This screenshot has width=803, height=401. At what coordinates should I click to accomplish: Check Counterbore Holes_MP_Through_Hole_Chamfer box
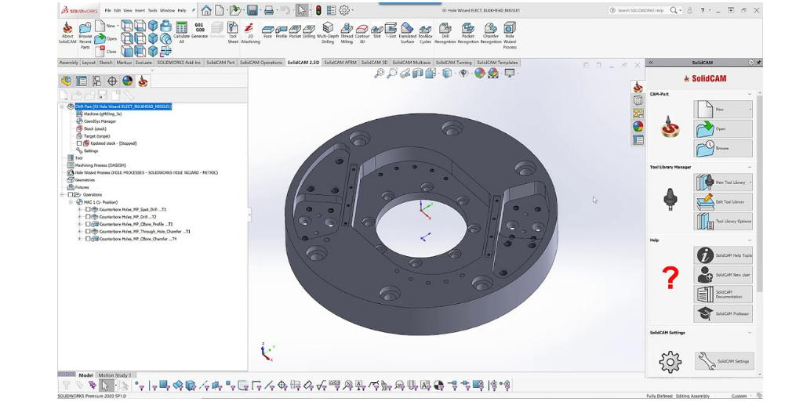(88, 232)
